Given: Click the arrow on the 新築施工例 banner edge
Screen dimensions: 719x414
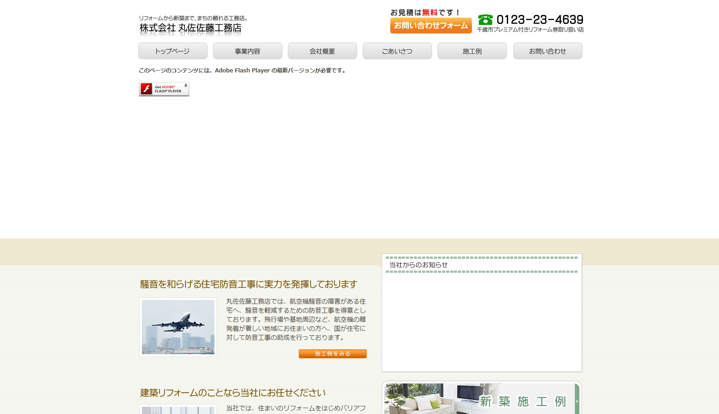Looking at the screenshot, I should [577, 401].
